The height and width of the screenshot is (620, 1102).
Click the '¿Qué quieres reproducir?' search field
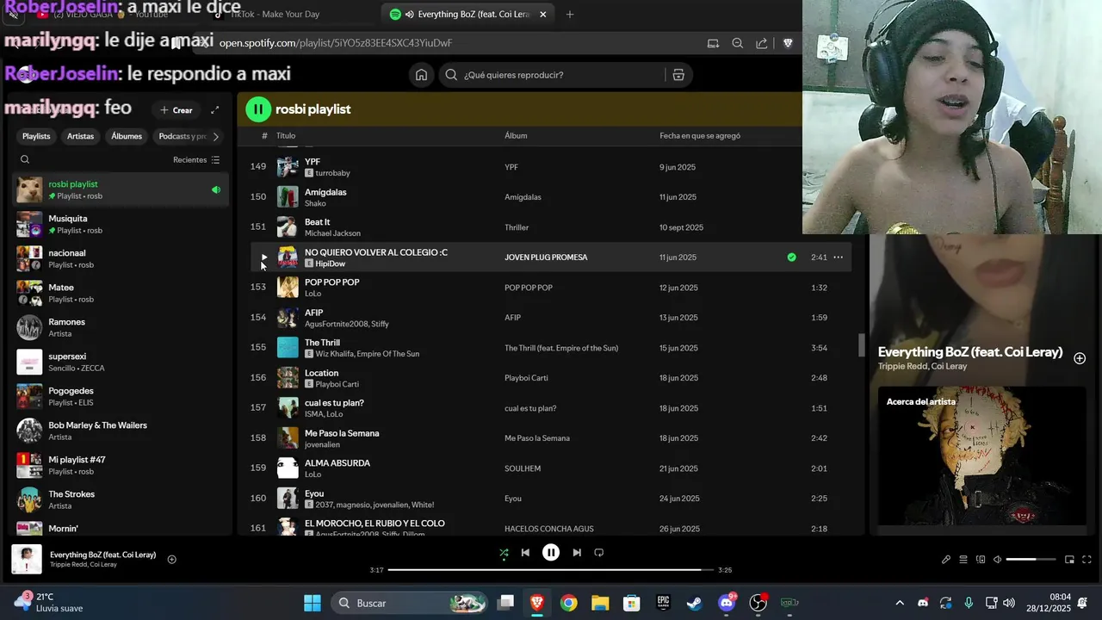pos(564,75)
